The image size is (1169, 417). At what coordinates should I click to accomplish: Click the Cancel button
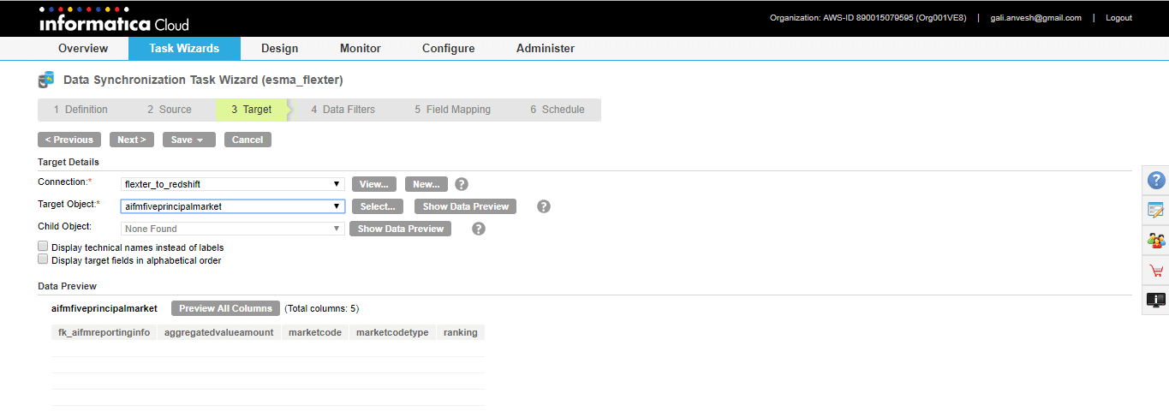248,140
